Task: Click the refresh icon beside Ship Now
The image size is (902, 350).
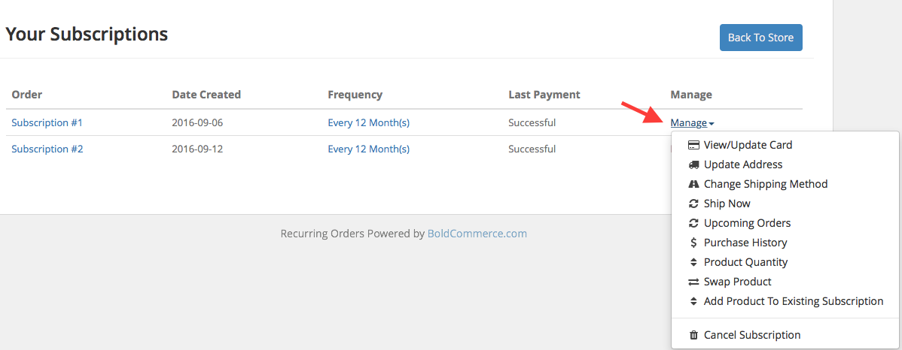Action: (x=694, y=204)
